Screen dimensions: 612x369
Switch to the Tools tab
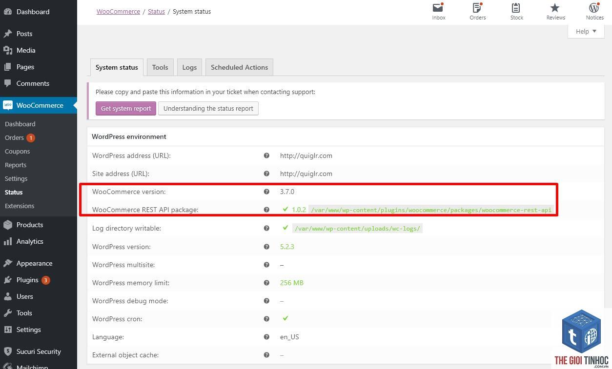point(160,67)
